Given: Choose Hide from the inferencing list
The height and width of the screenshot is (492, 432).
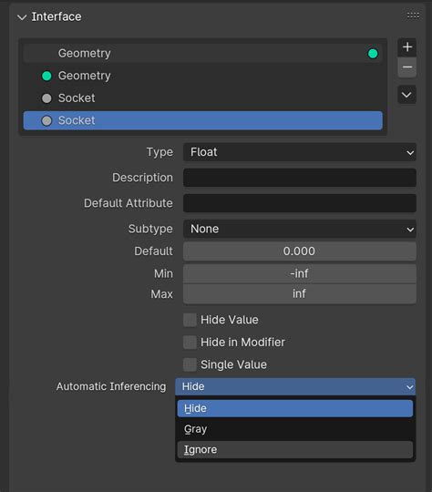Looking at the screenshot, I should (295, 408).
